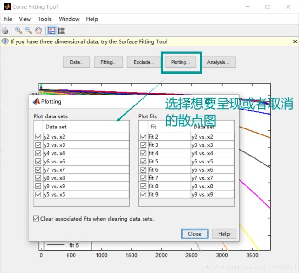The width and height of the screenshot is (299, 273).
Task: Uncheck the fit 5 checkbox
Action: pos(144,162)
